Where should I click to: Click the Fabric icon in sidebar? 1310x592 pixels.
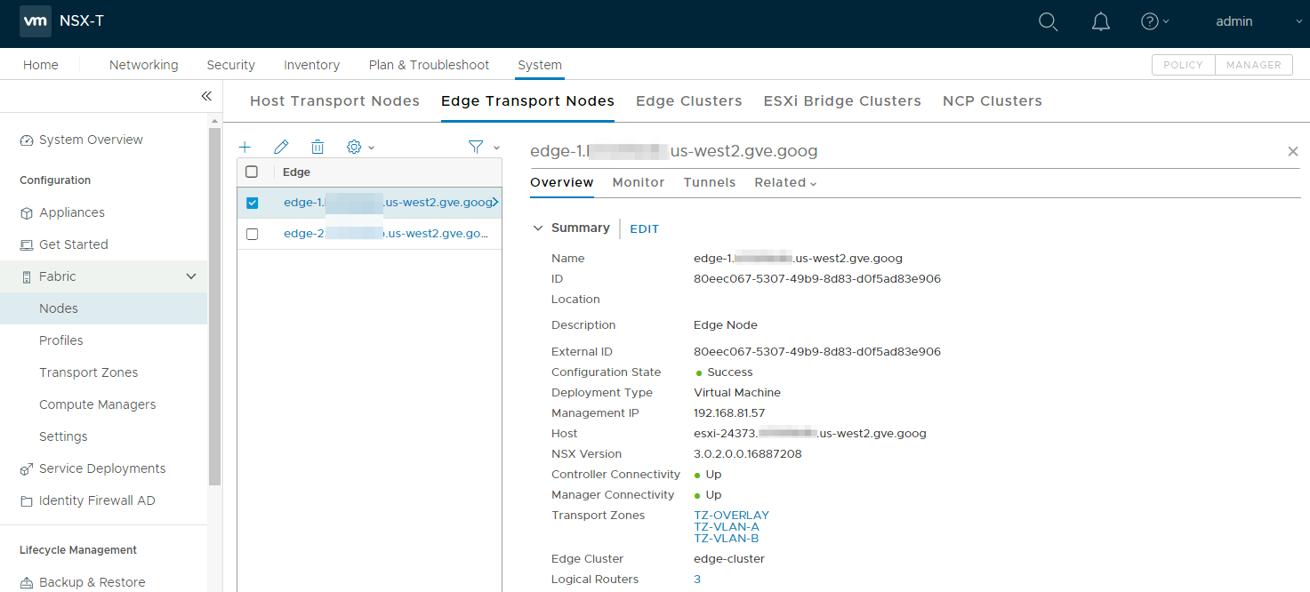(x=27, y=277)
